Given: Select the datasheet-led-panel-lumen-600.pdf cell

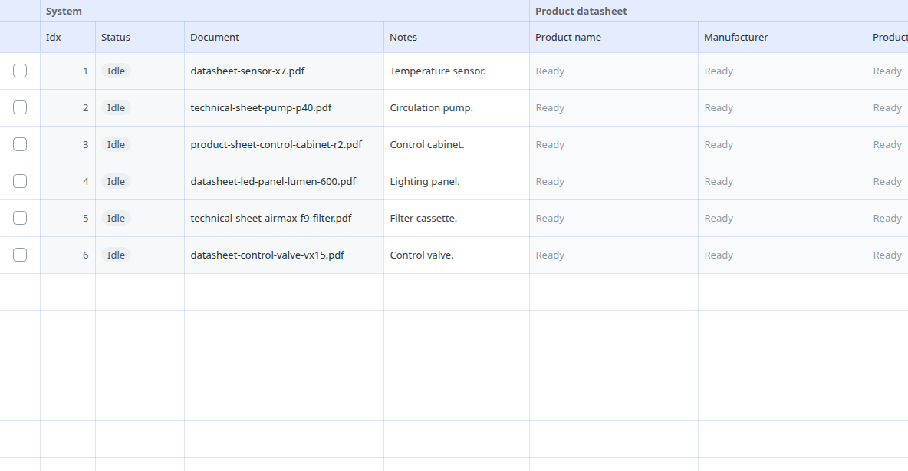Looking at the screenshot, I should point(284,181).
